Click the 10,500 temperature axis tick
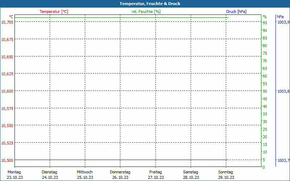Image resolution: width=290 pixels, height=181 pixels. 7,160
